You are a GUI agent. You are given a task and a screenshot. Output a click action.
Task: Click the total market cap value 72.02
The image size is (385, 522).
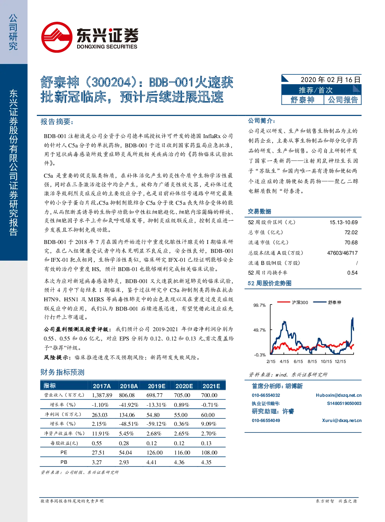[x=351, y=233]
